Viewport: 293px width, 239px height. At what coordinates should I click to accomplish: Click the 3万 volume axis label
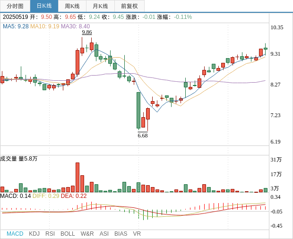(275, 188)
